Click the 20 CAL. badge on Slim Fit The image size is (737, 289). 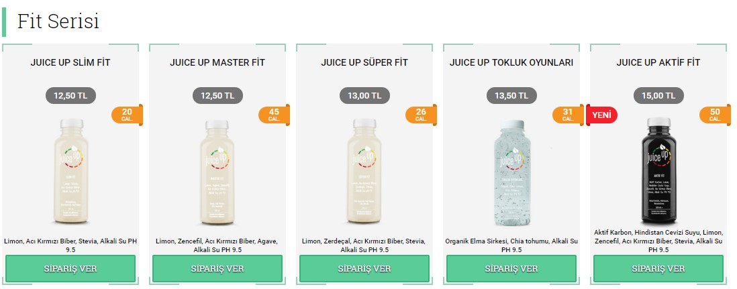click(127, 115)
